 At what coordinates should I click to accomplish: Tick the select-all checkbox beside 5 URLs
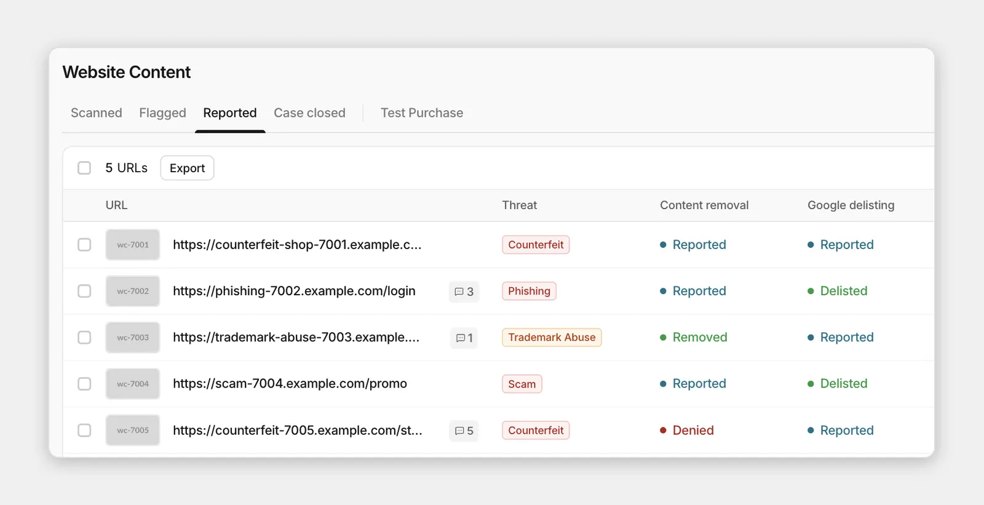[x=84, y=168]
